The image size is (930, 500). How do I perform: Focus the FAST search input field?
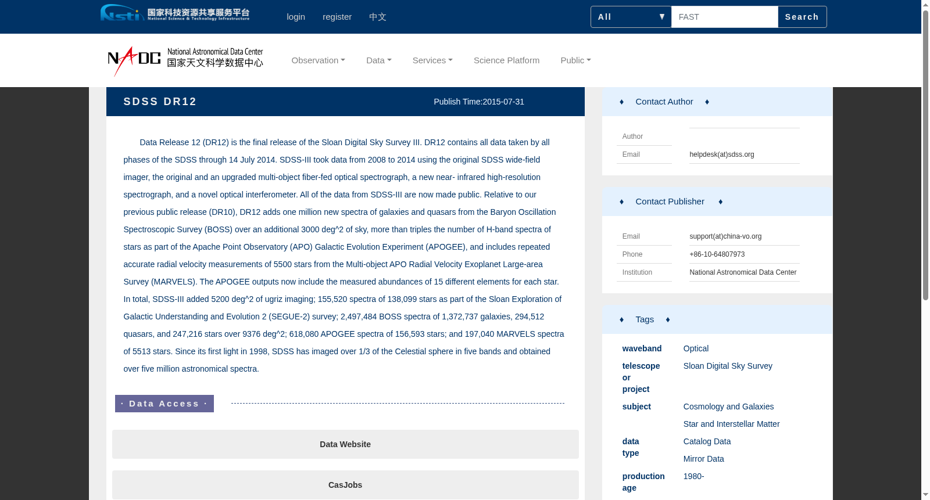pyautogui.click(x=724, y=17)
